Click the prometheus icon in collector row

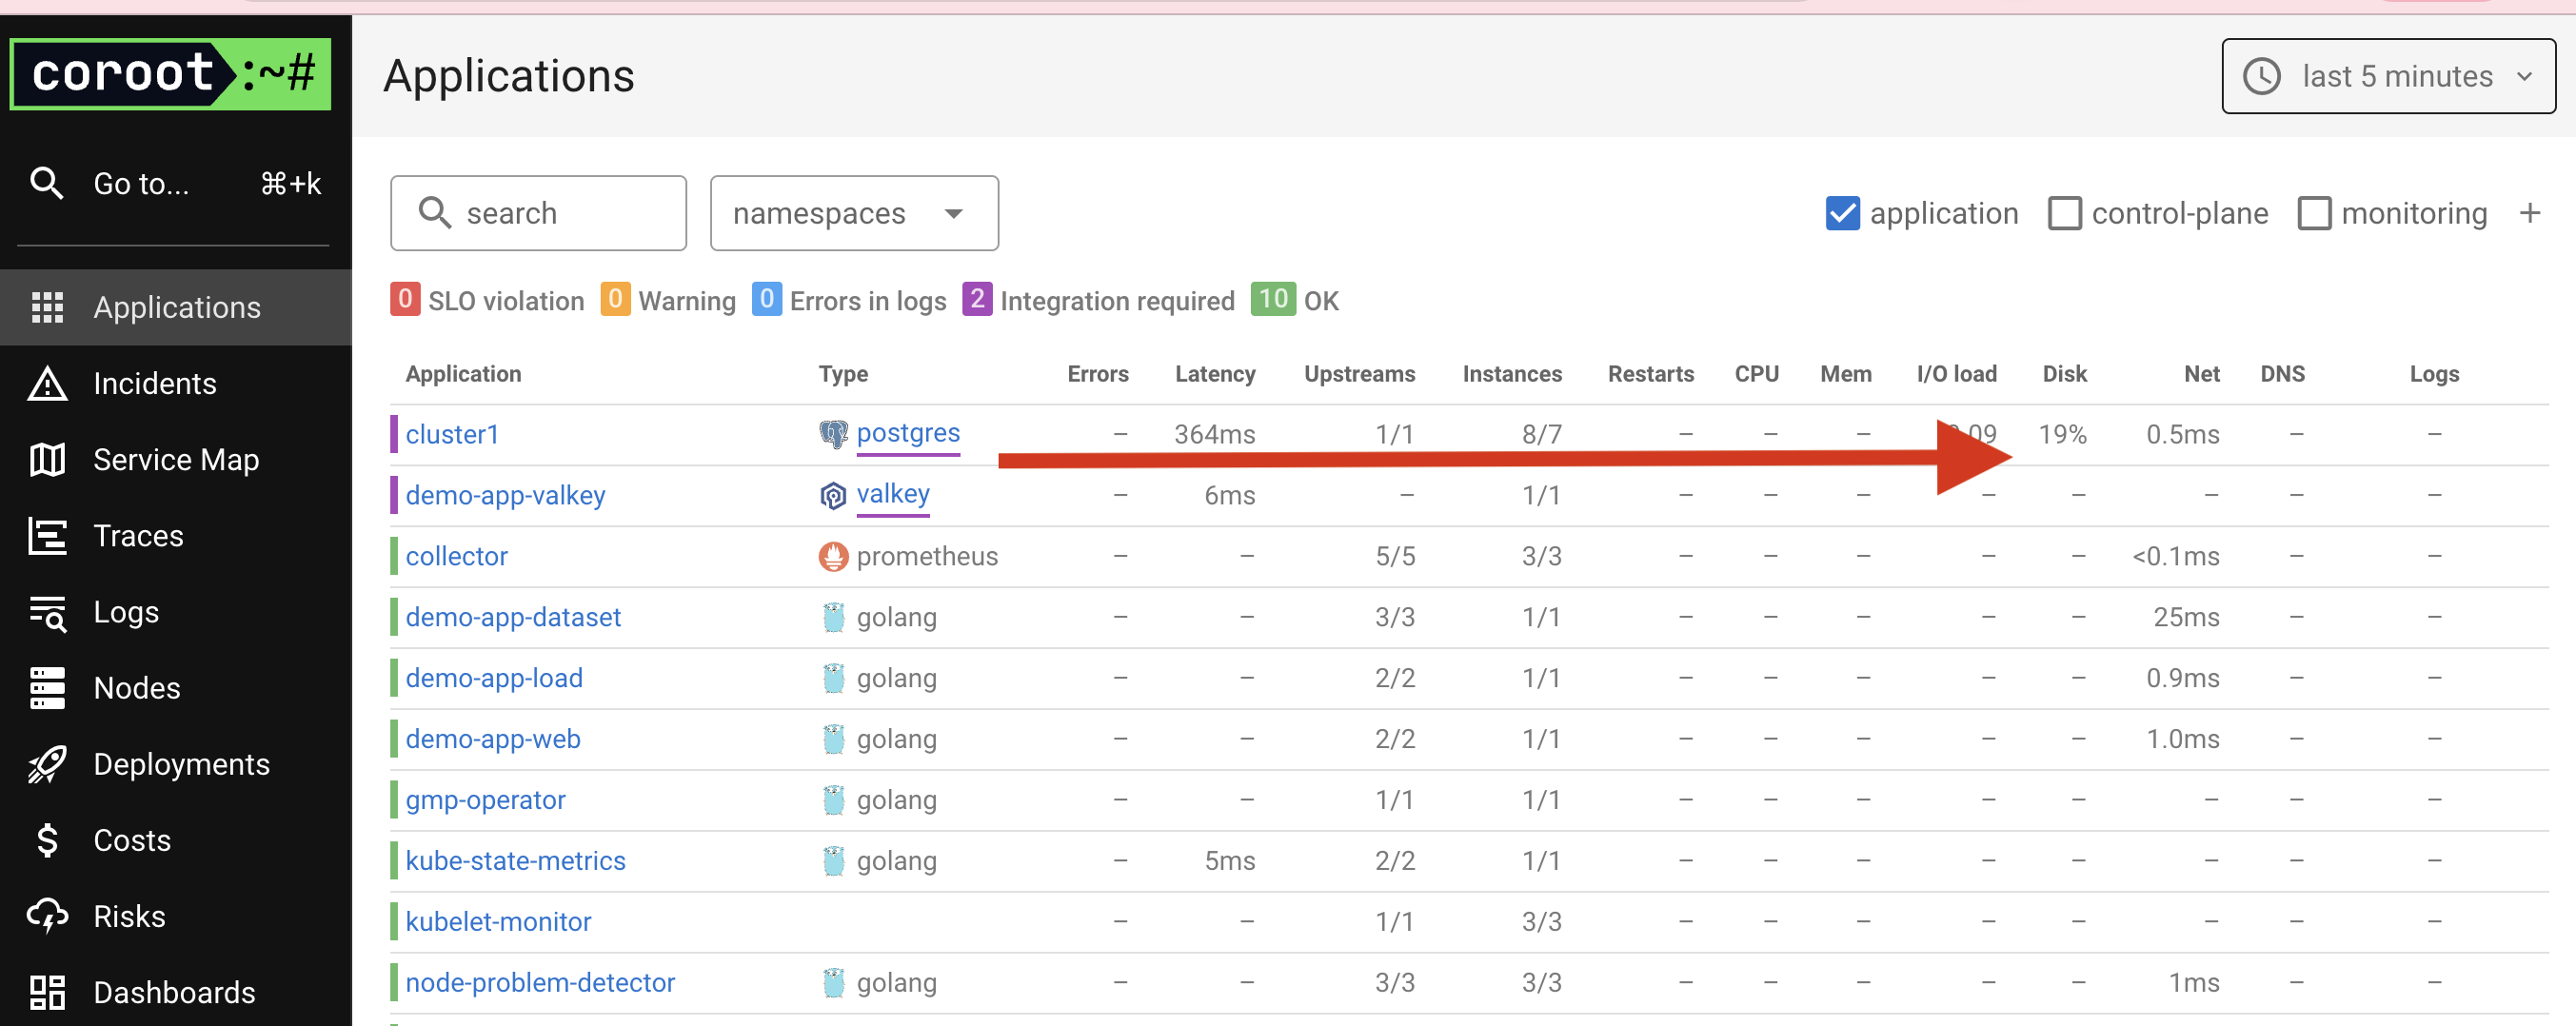pyautogui.click(x=833, y=556)
